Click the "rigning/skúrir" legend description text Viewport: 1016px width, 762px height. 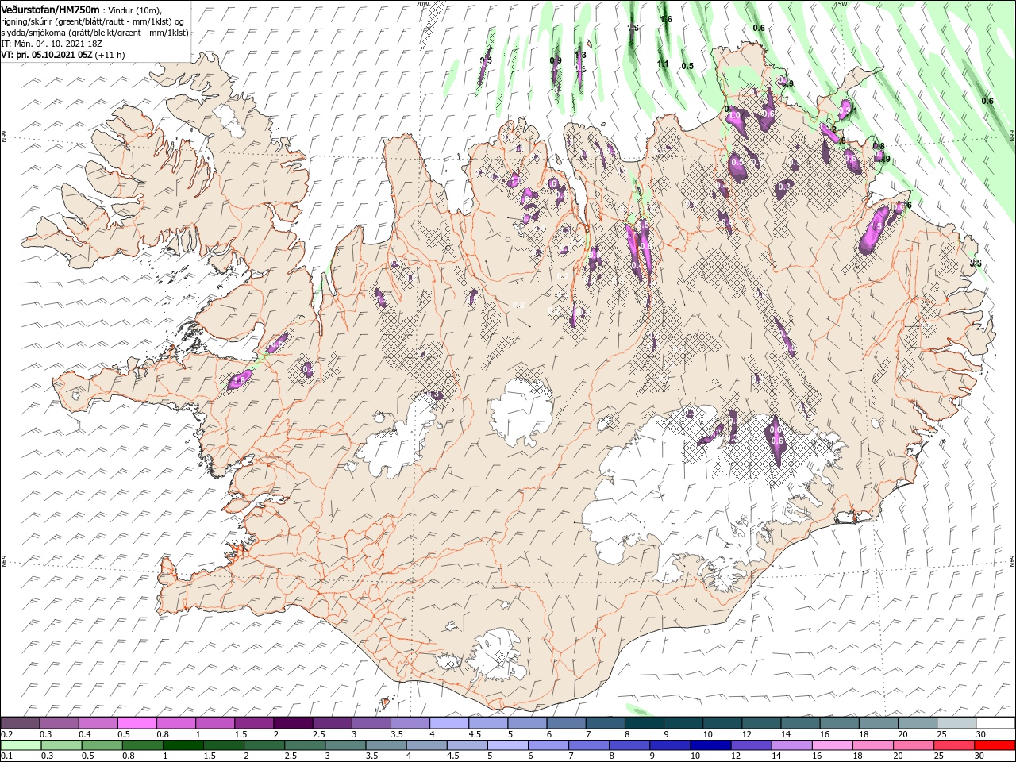click(x=28, y=21)
